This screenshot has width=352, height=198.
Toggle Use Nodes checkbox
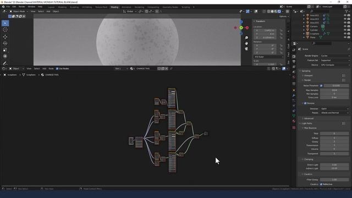click(x=57, y=68)
